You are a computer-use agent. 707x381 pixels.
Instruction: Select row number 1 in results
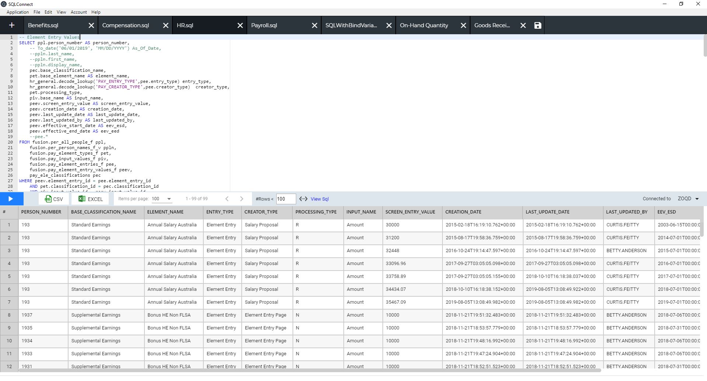click(9, 225)
